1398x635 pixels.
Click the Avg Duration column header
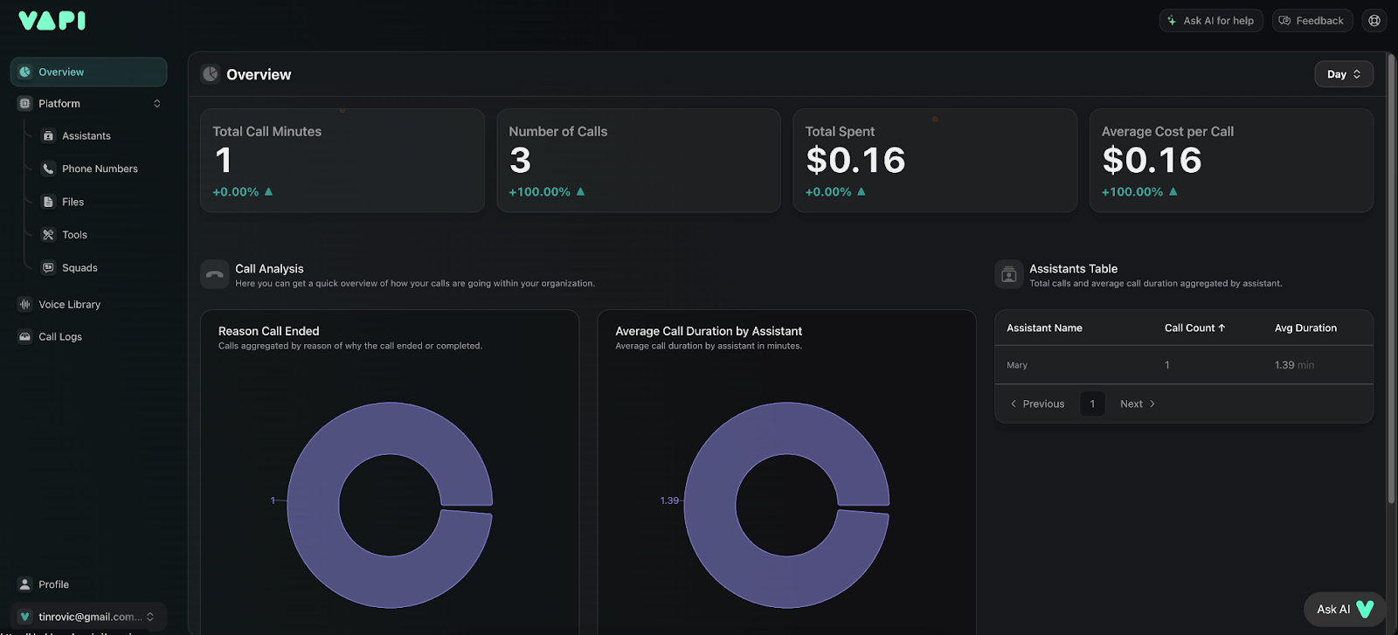(x=1305, y=328)
